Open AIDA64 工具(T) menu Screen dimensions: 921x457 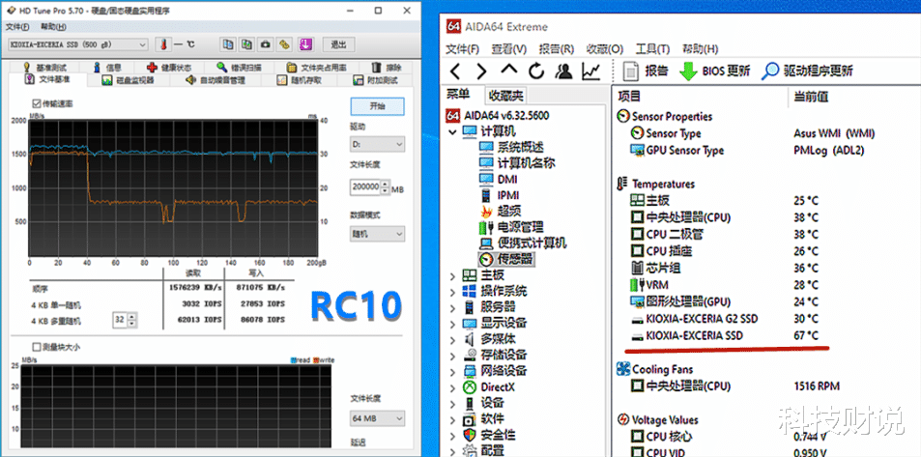(652, 49)
